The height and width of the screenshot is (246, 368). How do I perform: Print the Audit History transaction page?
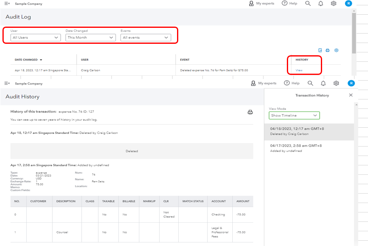coord(250,112)
